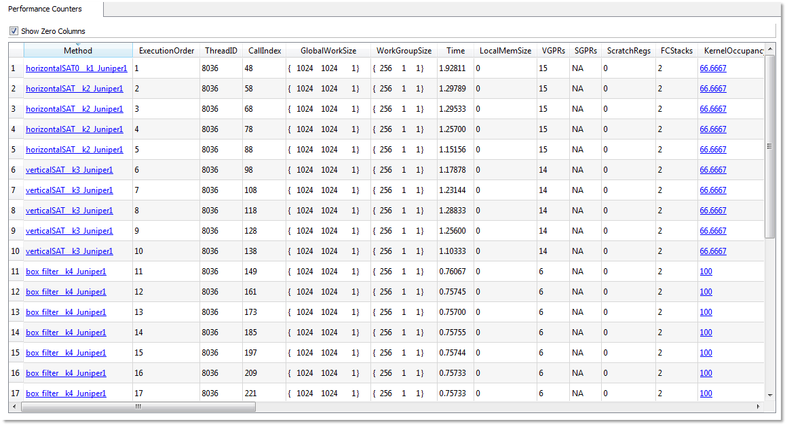This screenshot has height=426, width=787.
Task: Open box_filter__k4_Juniper1 link in row 14
Action: point(66,333)
